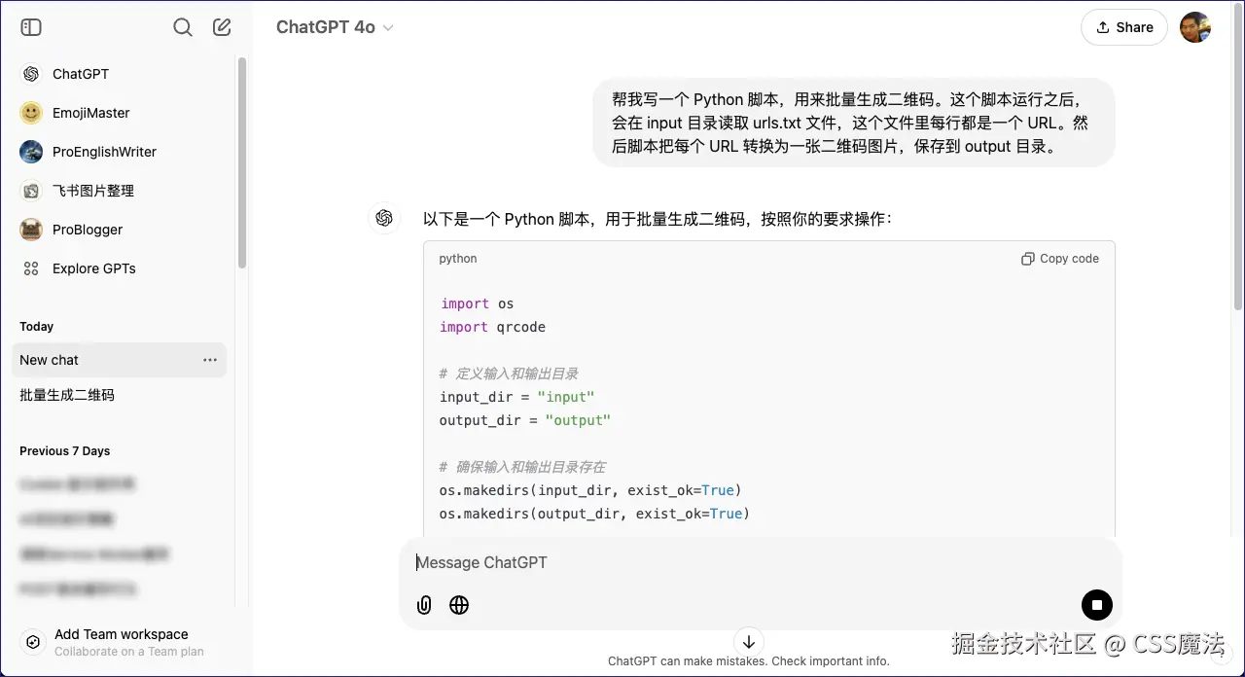The height and width of the screenshot is (677, 1245).
Task: Click the '# 定义输入和输出目录' comment line
Action: point(509,374)
